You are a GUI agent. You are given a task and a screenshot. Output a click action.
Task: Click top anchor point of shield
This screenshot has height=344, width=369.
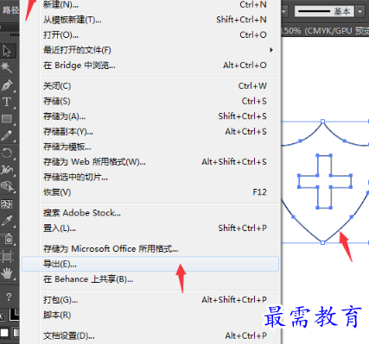(x=322, y=122)
